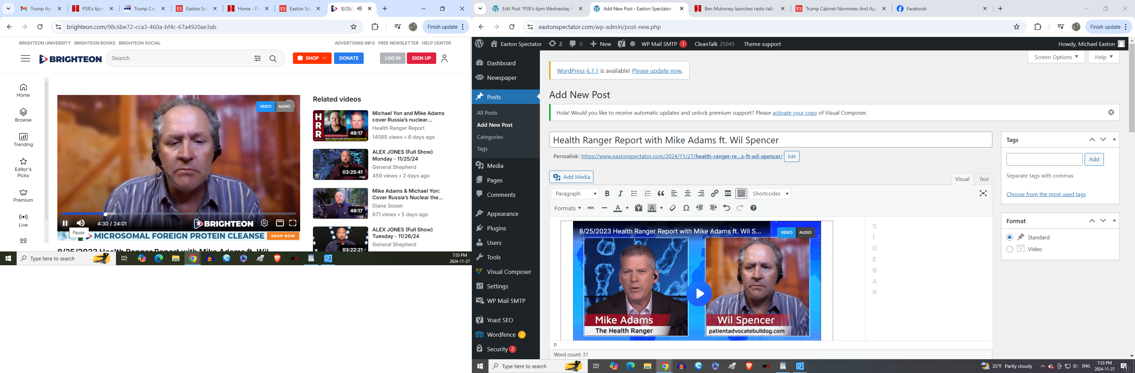Toggle fullscreen on the Brighteon player
The width and height of the screenshot is (1135, 373).
click(293, 223)
